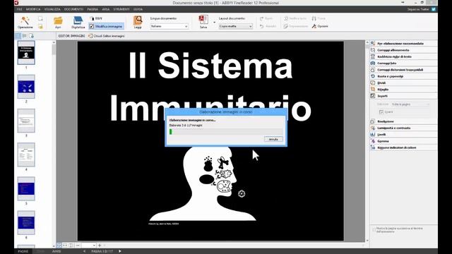Switch to the PAGINE bottom tab
The image size is (452, 254).
(23, 251)
